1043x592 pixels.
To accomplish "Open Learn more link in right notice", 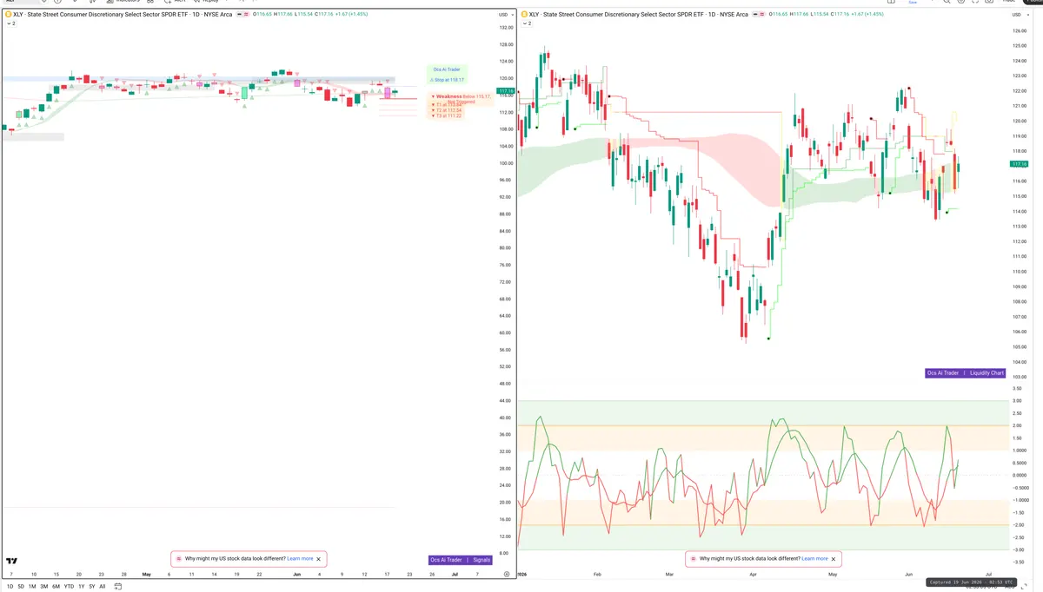I will (814, 559).
